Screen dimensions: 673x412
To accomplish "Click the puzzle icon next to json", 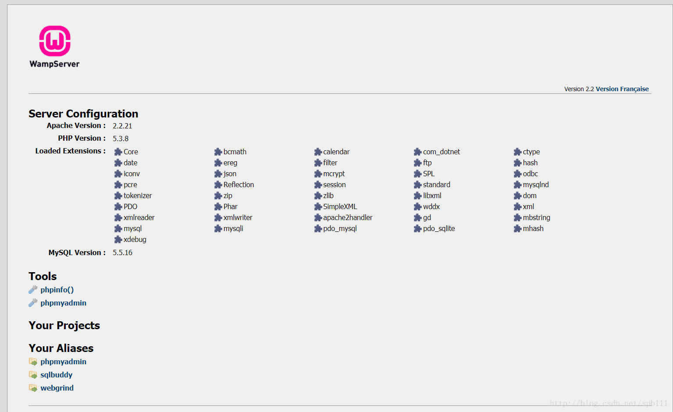I will tap(218, 174).
